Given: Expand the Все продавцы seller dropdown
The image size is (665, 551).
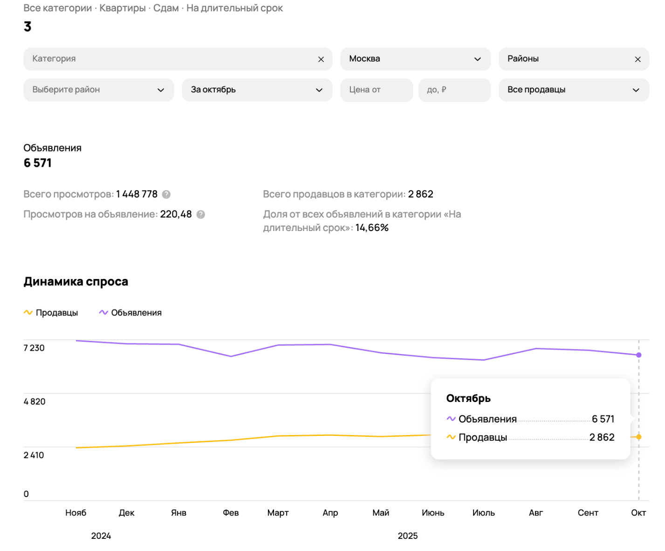Looking at the screenshot, I should [573, 90].
